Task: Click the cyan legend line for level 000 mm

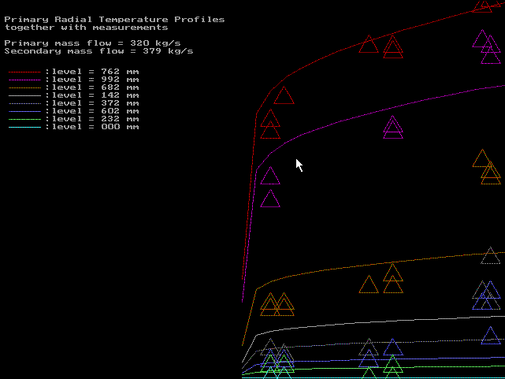Action: pos(24,127)
